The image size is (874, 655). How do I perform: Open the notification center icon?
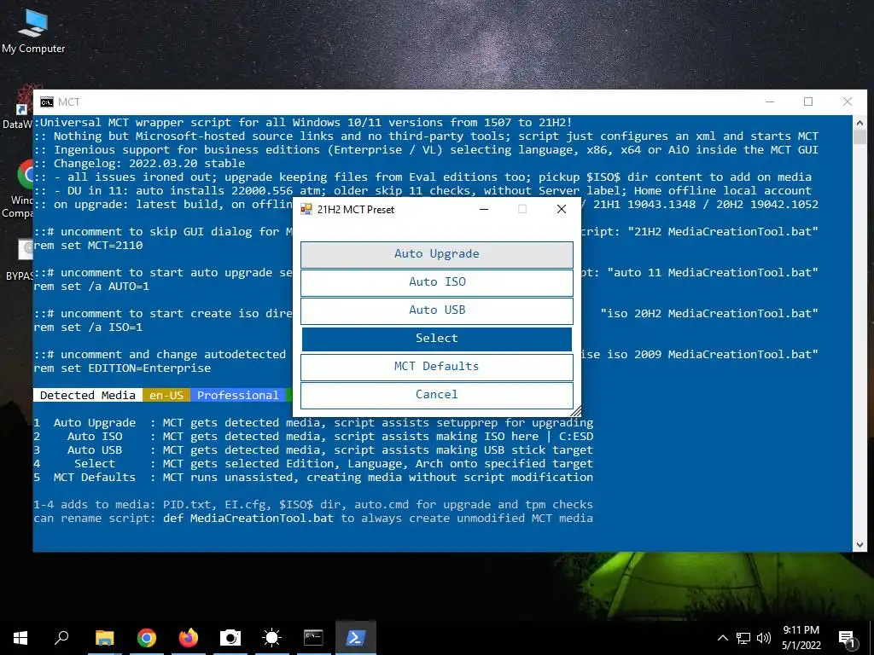click(x=848, y=638)
